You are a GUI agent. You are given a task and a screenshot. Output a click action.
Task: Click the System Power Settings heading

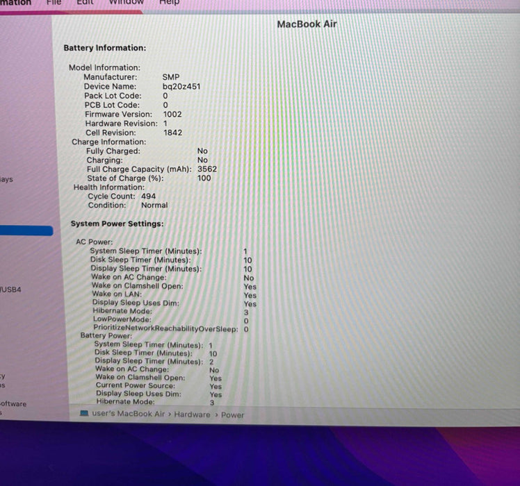coord(117,224)
